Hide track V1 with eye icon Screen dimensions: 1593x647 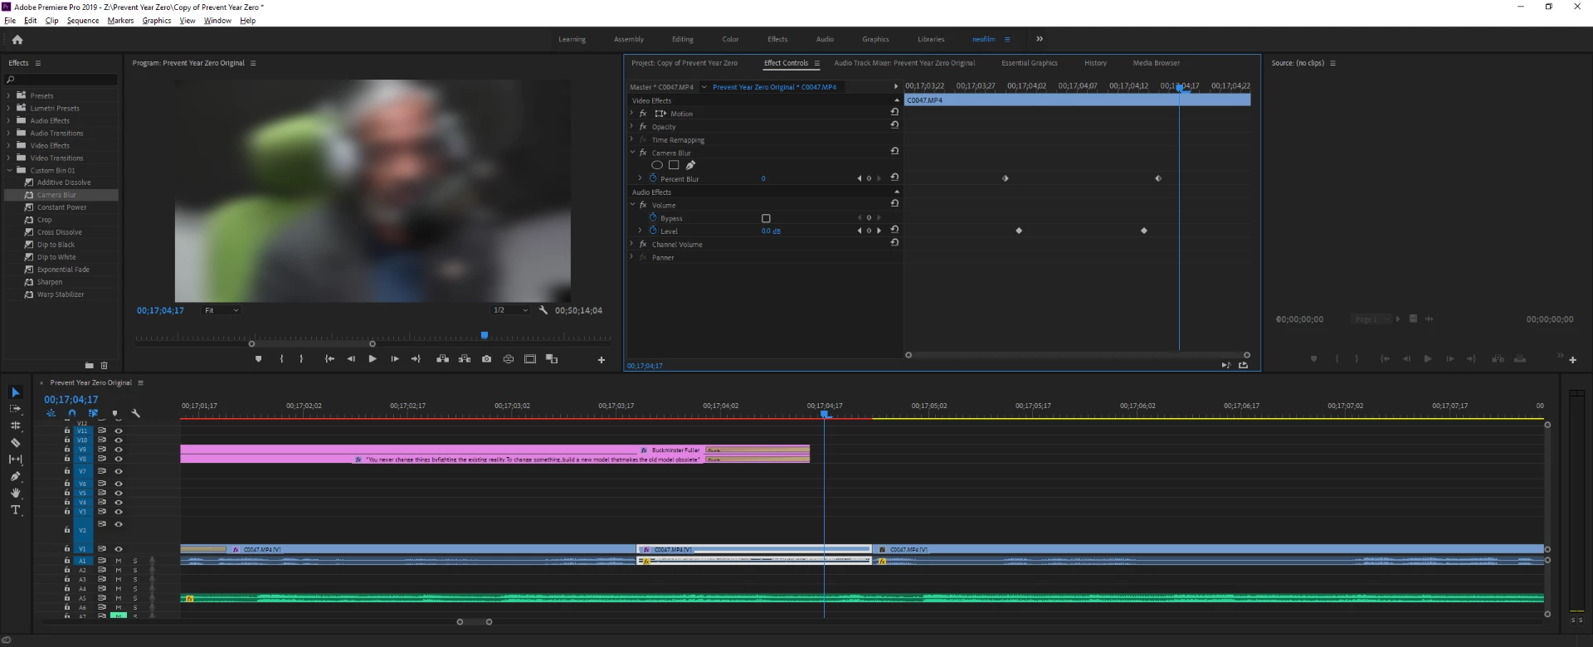tap(119, 549)
